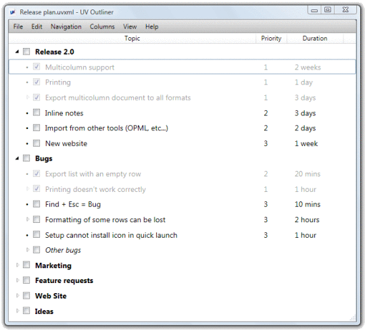
Task: Check Formatting of some rows checkbox
Action: 36,220
